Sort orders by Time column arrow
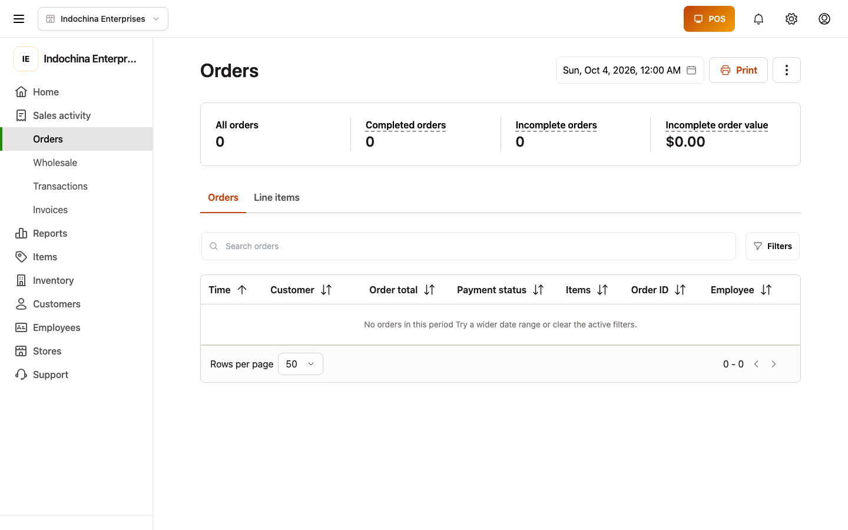 [242, 290]
